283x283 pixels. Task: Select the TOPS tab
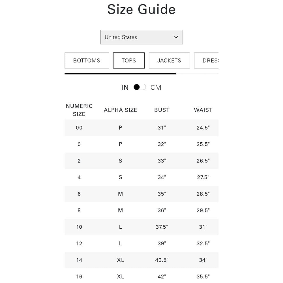(x=129, y=61)
